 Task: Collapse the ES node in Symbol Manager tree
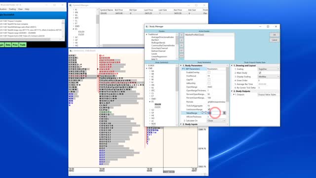click(x=74, y=29)
